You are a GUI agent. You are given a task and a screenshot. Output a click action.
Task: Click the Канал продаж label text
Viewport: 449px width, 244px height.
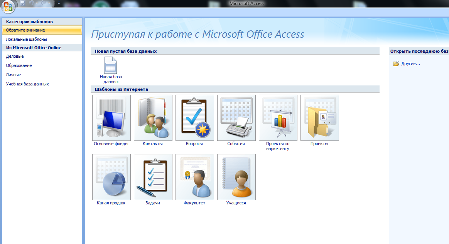[111, 203]
